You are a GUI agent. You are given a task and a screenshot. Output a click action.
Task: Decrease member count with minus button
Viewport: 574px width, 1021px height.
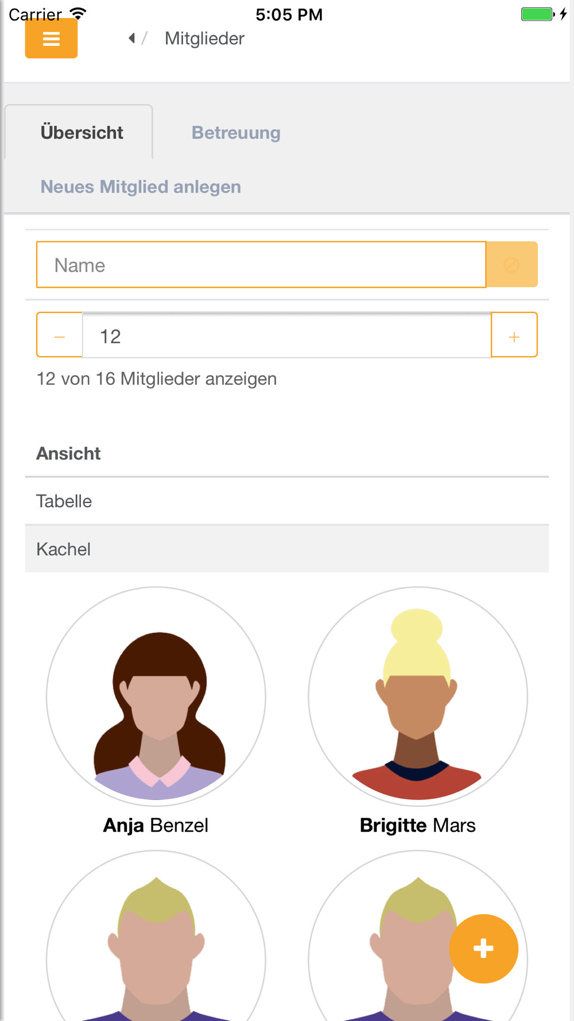pyautogui.click(x=60, y=335)
